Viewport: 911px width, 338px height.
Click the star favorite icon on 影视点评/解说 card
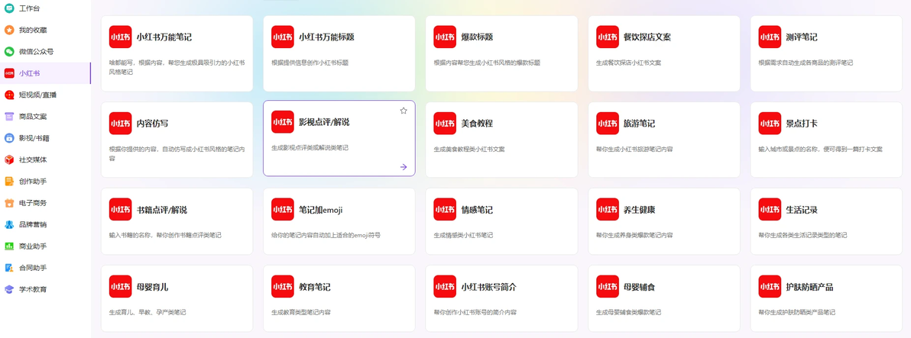[x=404, y=111]
